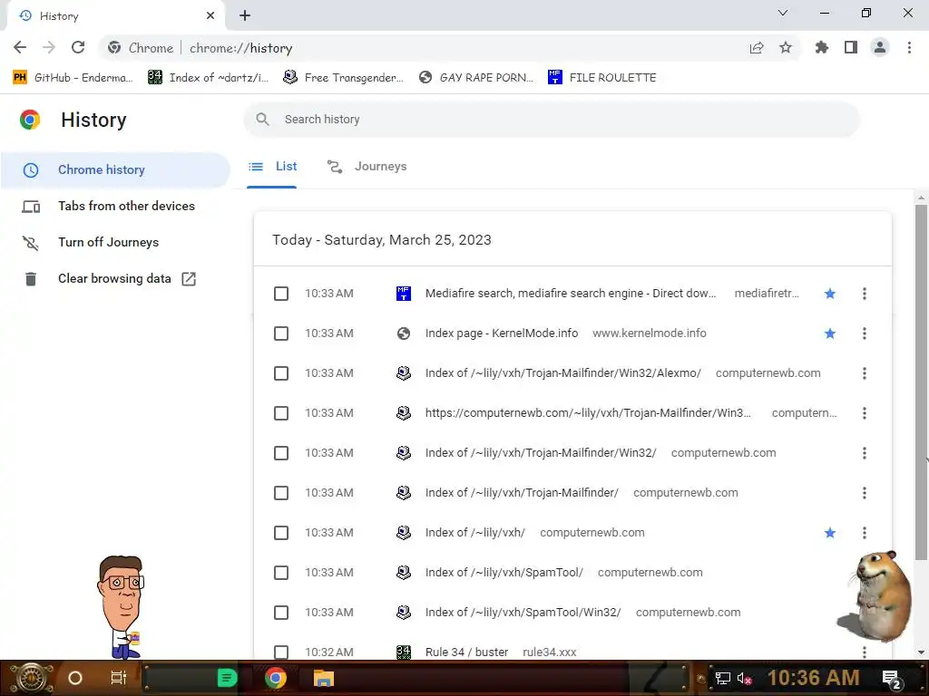Open the Chrome profile avatar

pos(880,47)
